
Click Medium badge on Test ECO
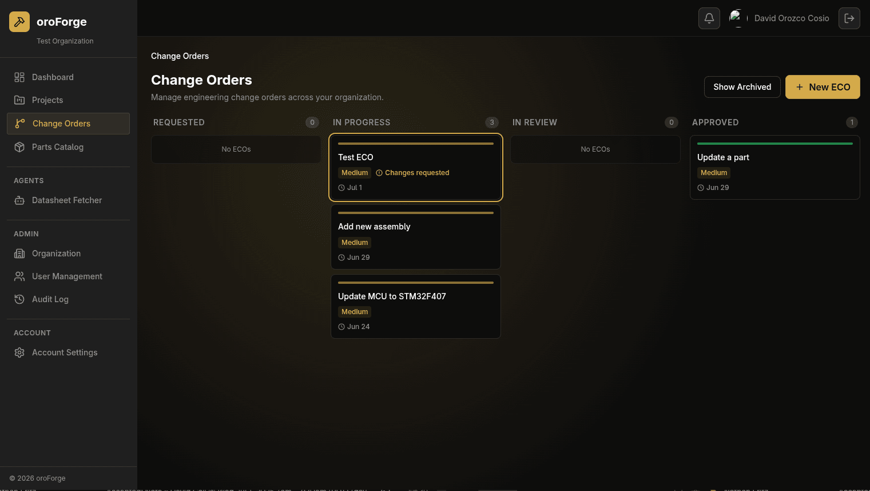pyautogui.click(x=355, y=173)
